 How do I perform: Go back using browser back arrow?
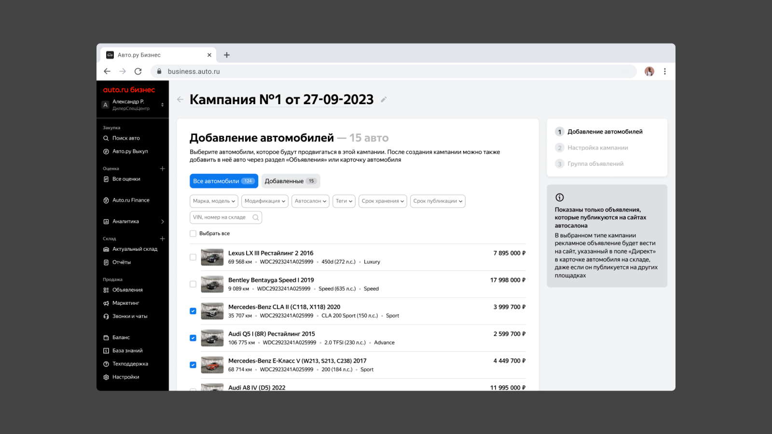pyautogui.click(x=107, y=71)
